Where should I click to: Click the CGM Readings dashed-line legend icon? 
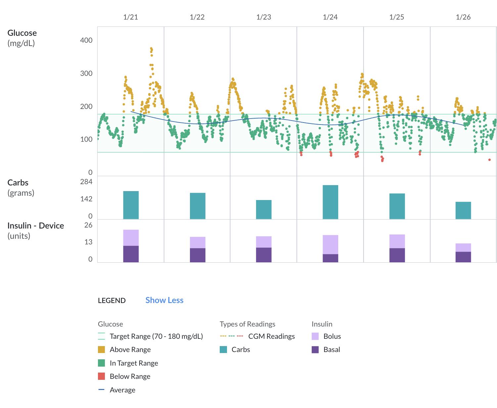(231, 336)
